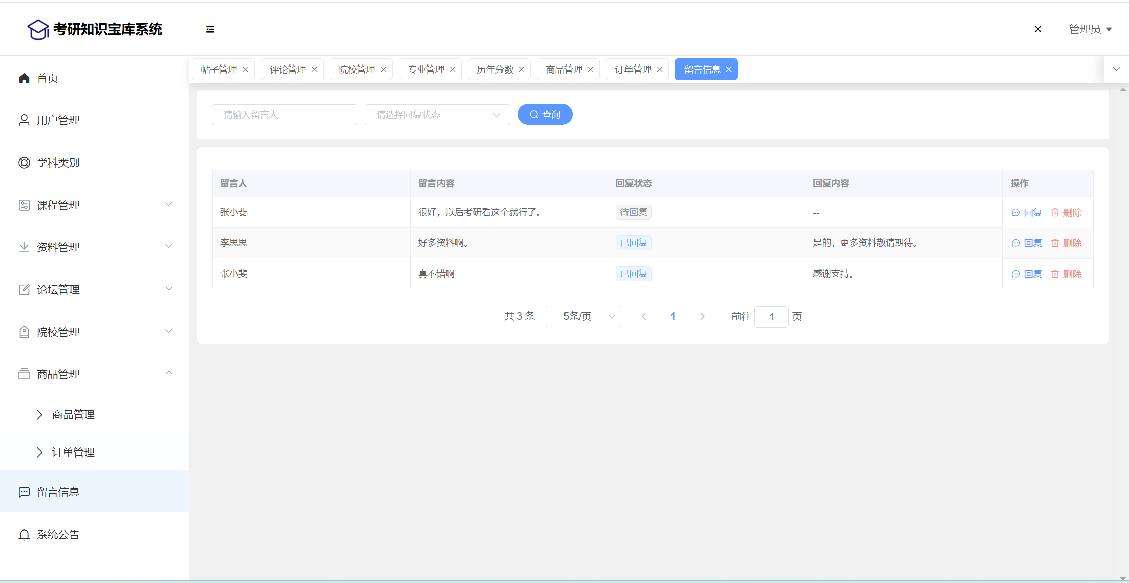Click the sidebar collapse hamburger icon
1129x583 pixels.
pyautogui.click(x=210, y=29)
